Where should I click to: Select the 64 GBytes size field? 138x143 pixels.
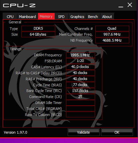point(38,34)
